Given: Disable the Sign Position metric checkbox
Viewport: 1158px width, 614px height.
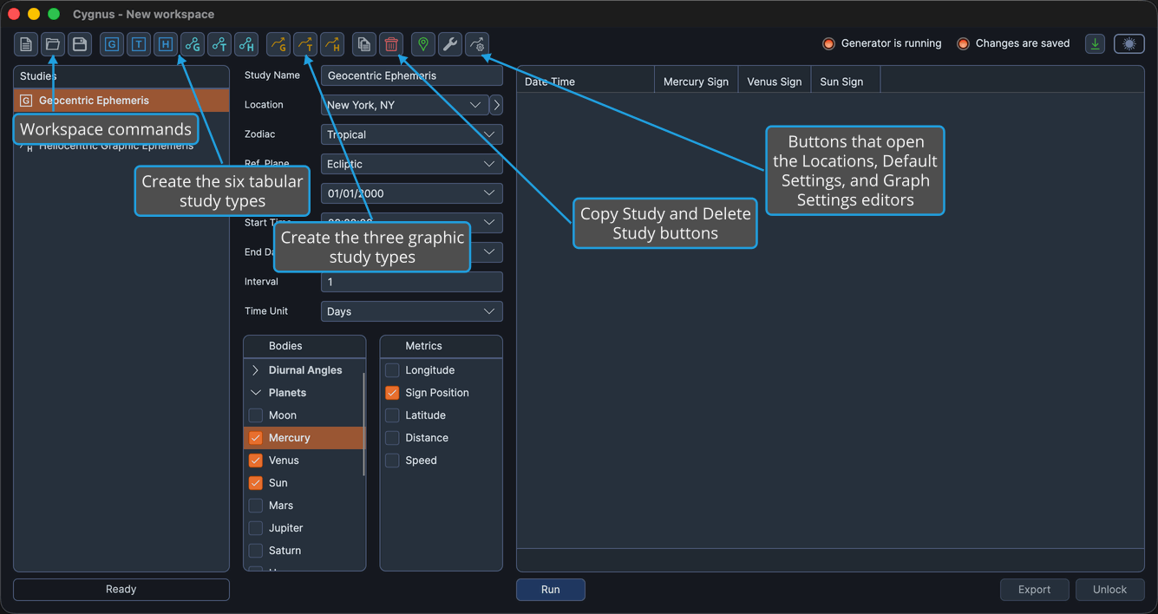Looking at the screenshot, I should click(x=392, y=393).
